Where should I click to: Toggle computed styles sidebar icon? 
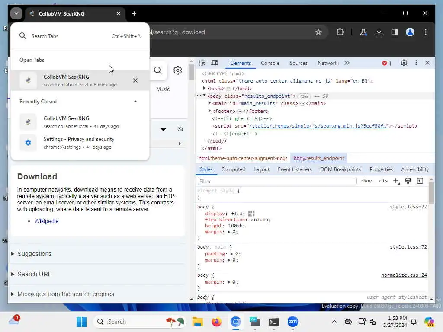(420, 181)
